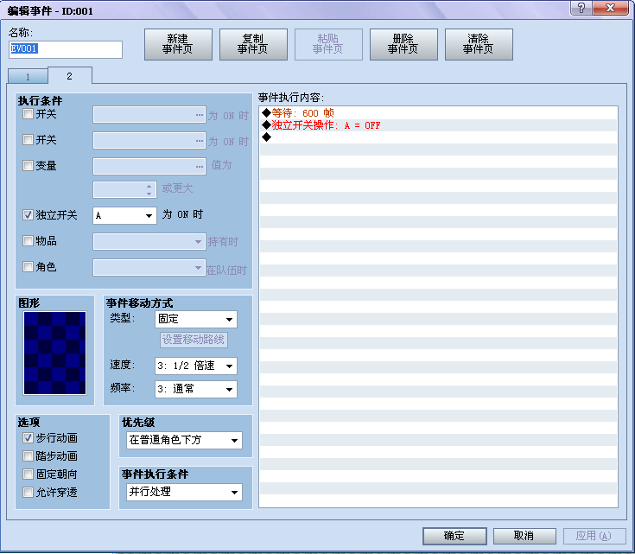Click 取消 to cancel
The image size is (635, 554).
524,536
